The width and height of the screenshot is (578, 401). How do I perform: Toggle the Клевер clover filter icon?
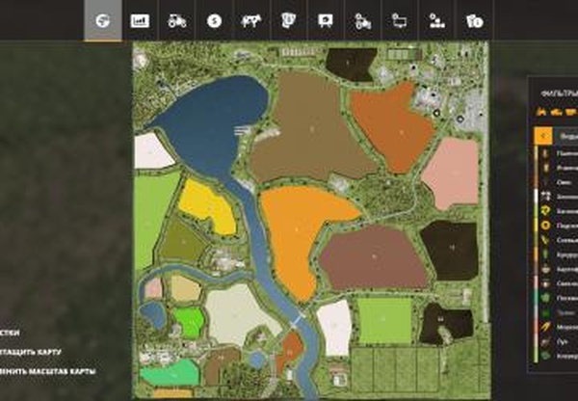pos(546,356)
